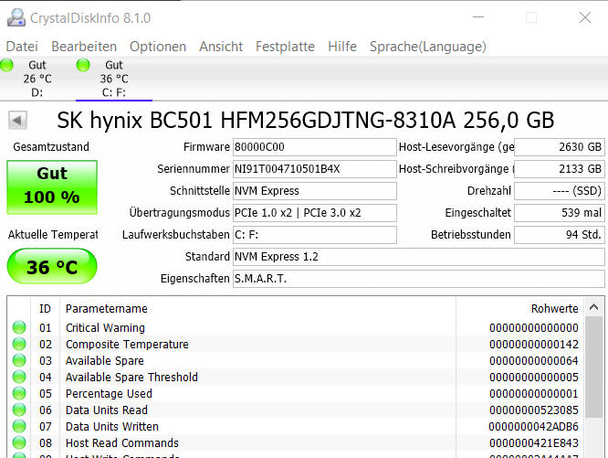608x458 pixels.
Task: Click the Gut 100 % health status button
Action: coord(52,187)
